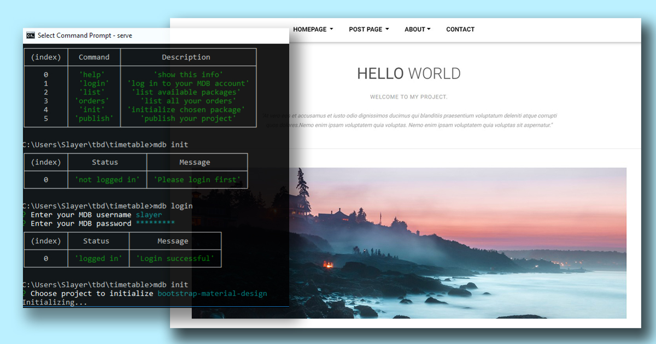Click 'list all your orders' description
This screenshot has height=344, width=656.
click(x=188, y=101)
